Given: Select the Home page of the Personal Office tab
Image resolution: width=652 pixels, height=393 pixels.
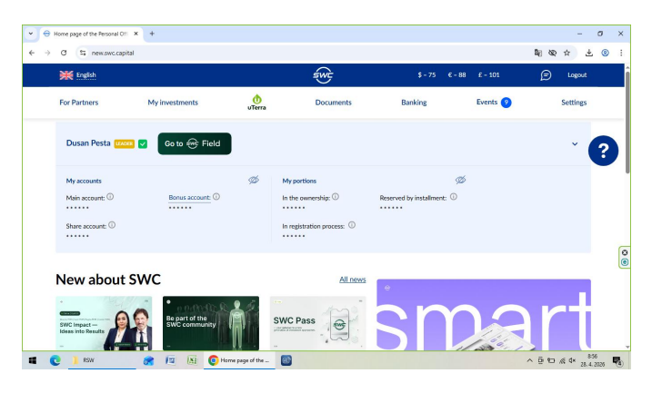Looking at the screenshot, I should [x=91, y=34].
